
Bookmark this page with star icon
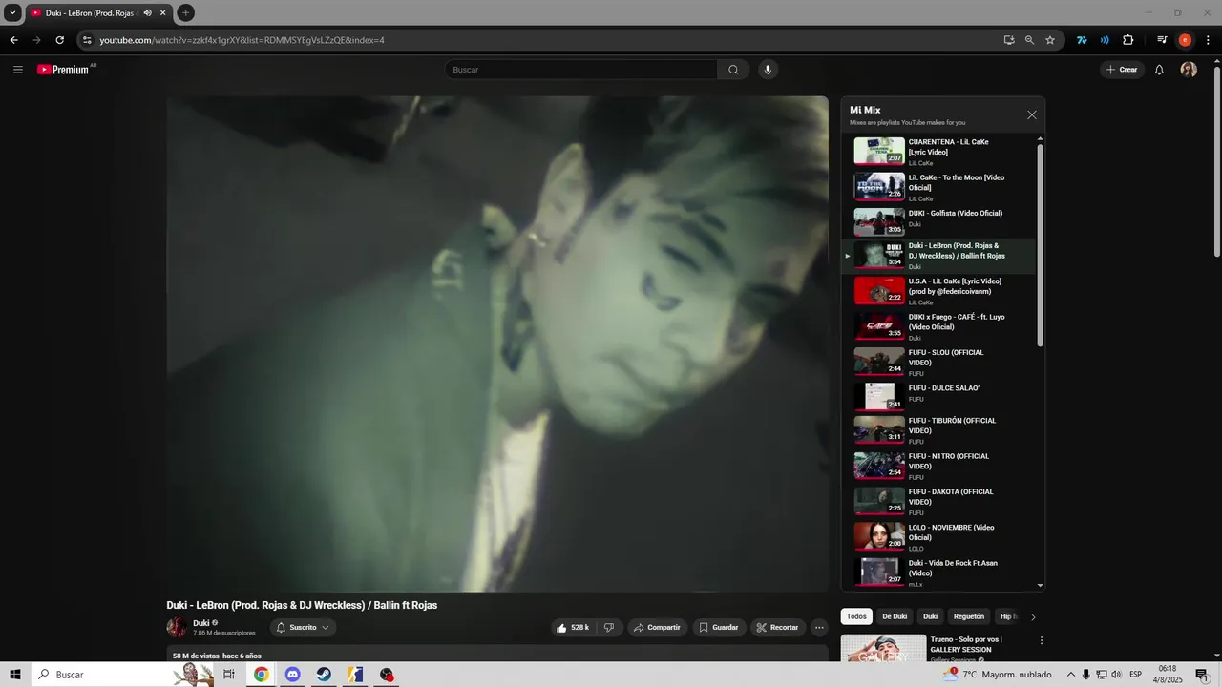[x=1050, y=40]
